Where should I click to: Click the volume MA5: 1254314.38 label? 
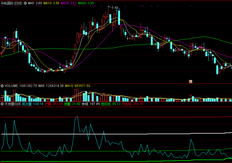(51, 86)
